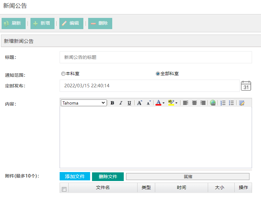Decrease font size with small A icon
The image size is (261, 197).
148,103
